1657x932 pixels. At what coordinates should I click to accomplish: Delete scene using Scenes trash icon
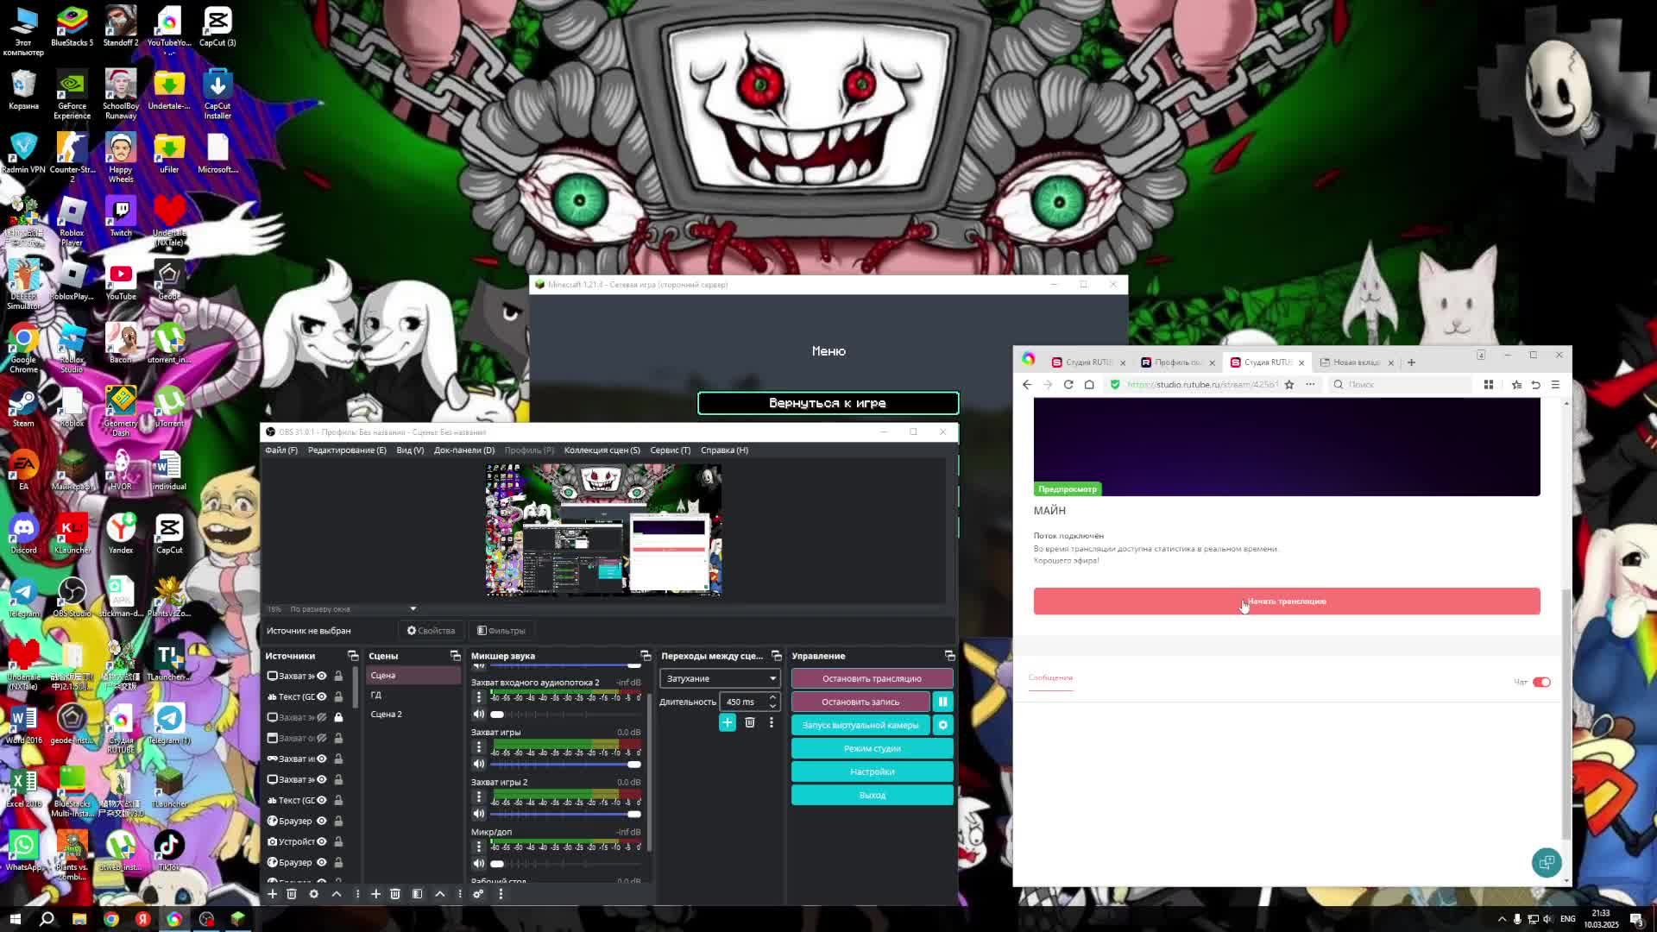395,893
